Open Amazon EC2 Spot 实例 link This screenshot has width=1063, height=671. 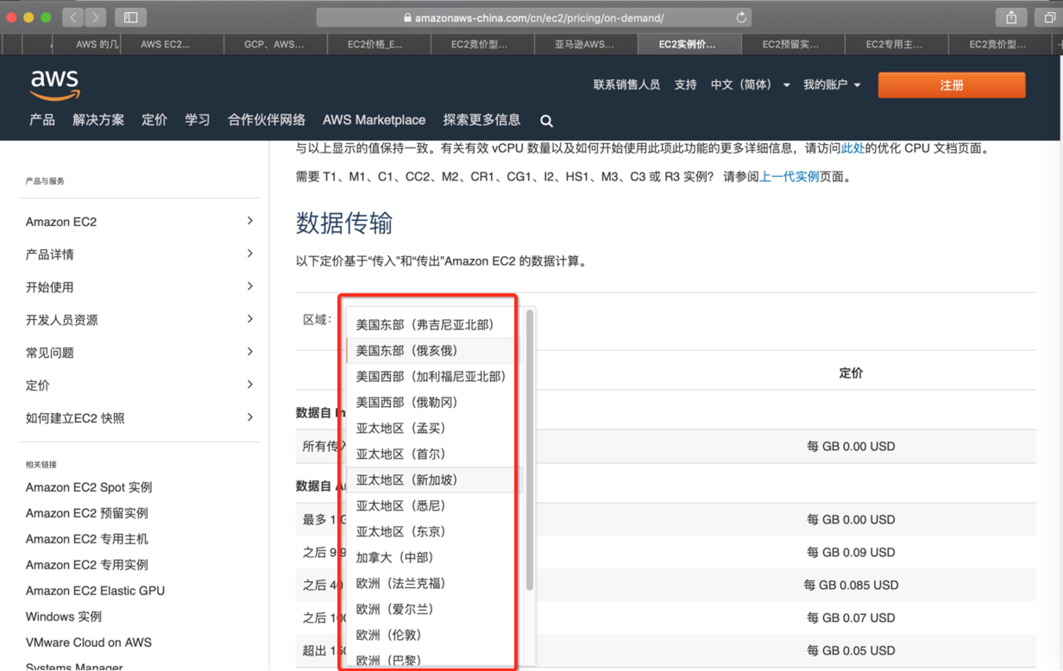(x=89, y=487)
